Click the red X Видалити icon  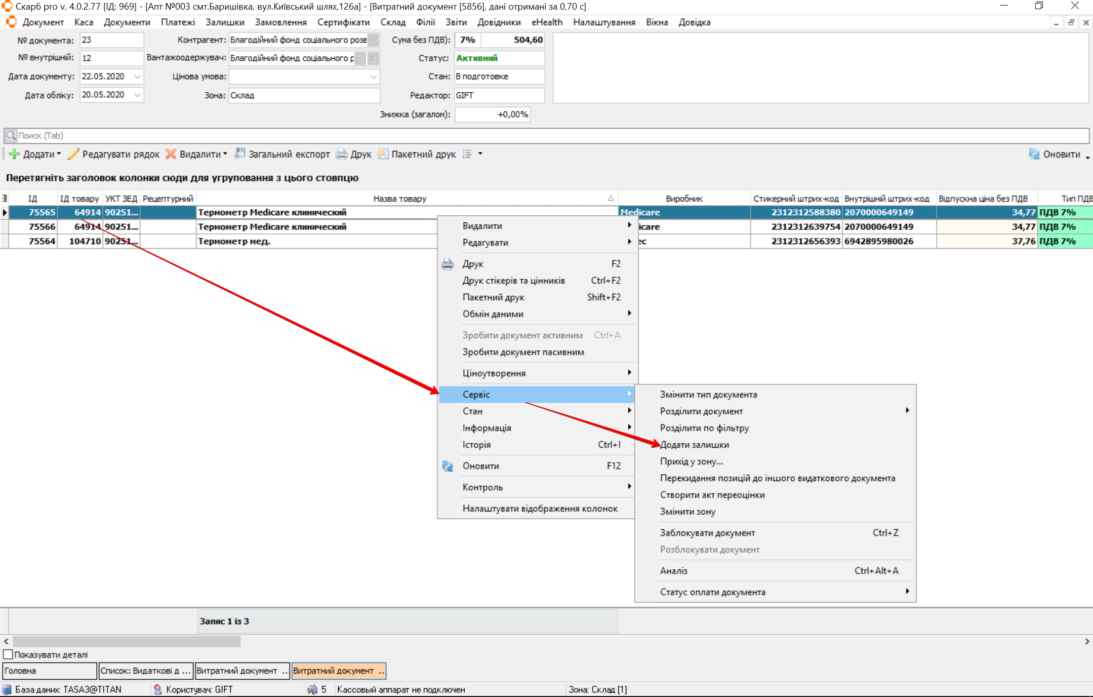[171, 154]
